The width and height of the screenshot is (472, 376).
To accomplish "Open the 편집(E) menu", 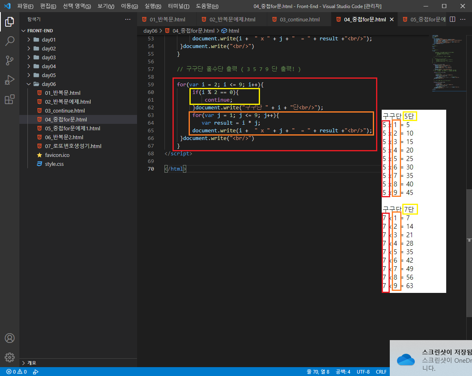I will coord(48,6).
